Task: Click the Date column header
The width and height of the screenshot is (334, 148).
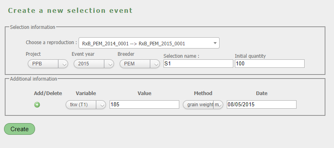Action: point(261,93)
